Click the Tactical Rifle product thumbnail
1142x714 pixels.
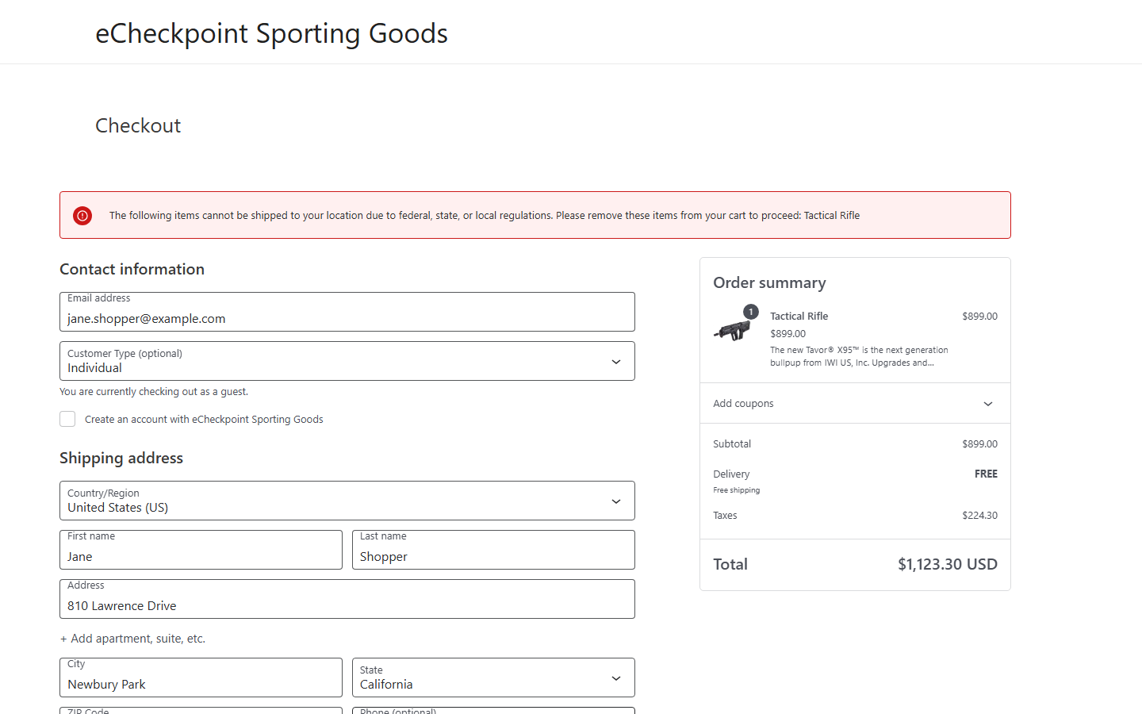(x=732, y=329)
